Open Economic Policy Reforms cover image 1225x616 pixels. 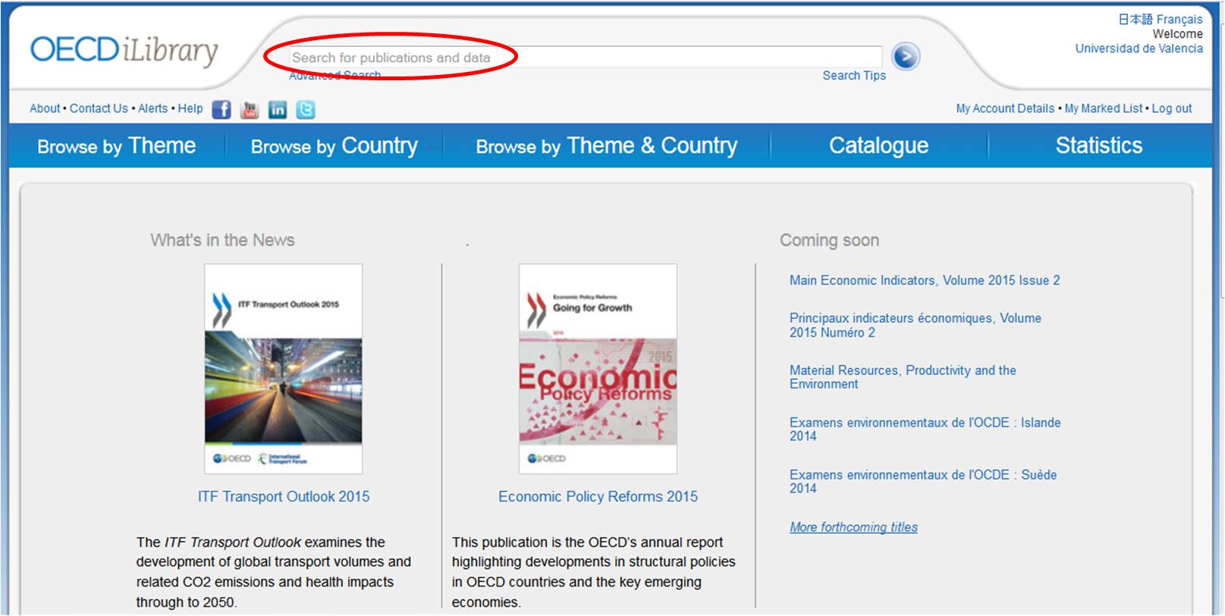[x=598, y=368]
